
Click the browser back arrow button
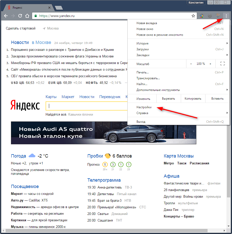(x=6, y=16)
